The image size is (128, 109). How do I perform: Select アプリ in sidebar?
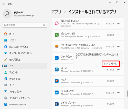pyautogui.click(x=25, y=66)
